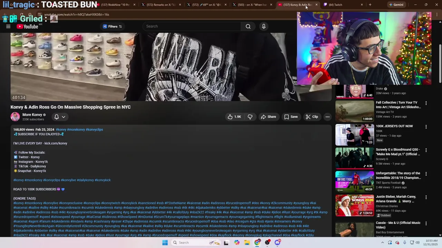Click the Windows taskbar Search box
This screenshot has width=442, height=248.
click(196, 242)
